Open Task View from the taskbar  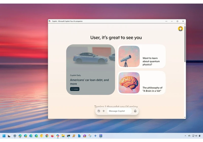[9, 136]
